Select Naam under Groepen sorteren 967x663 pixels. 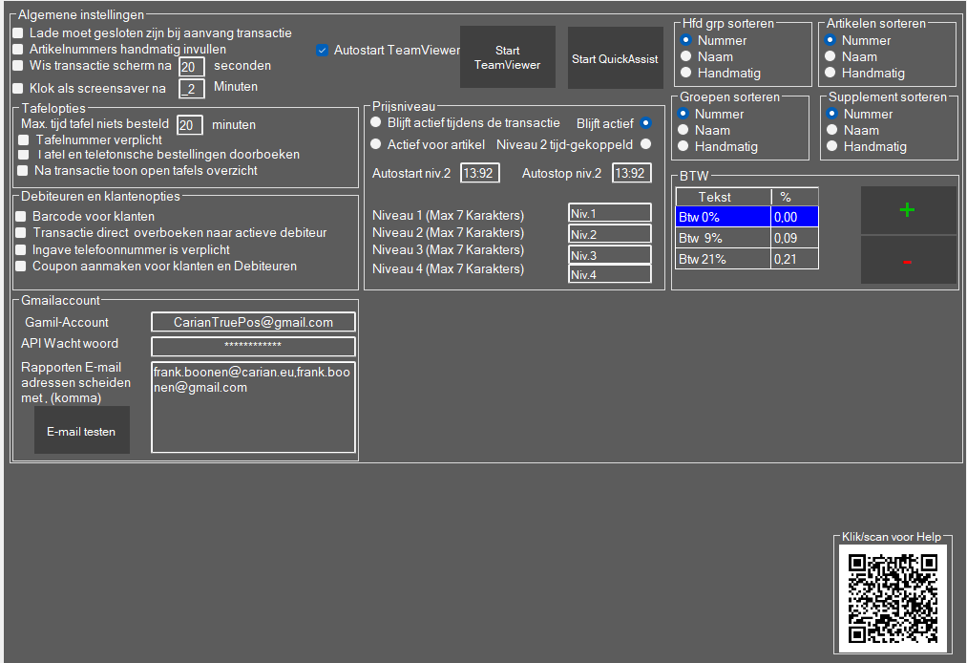683,130
